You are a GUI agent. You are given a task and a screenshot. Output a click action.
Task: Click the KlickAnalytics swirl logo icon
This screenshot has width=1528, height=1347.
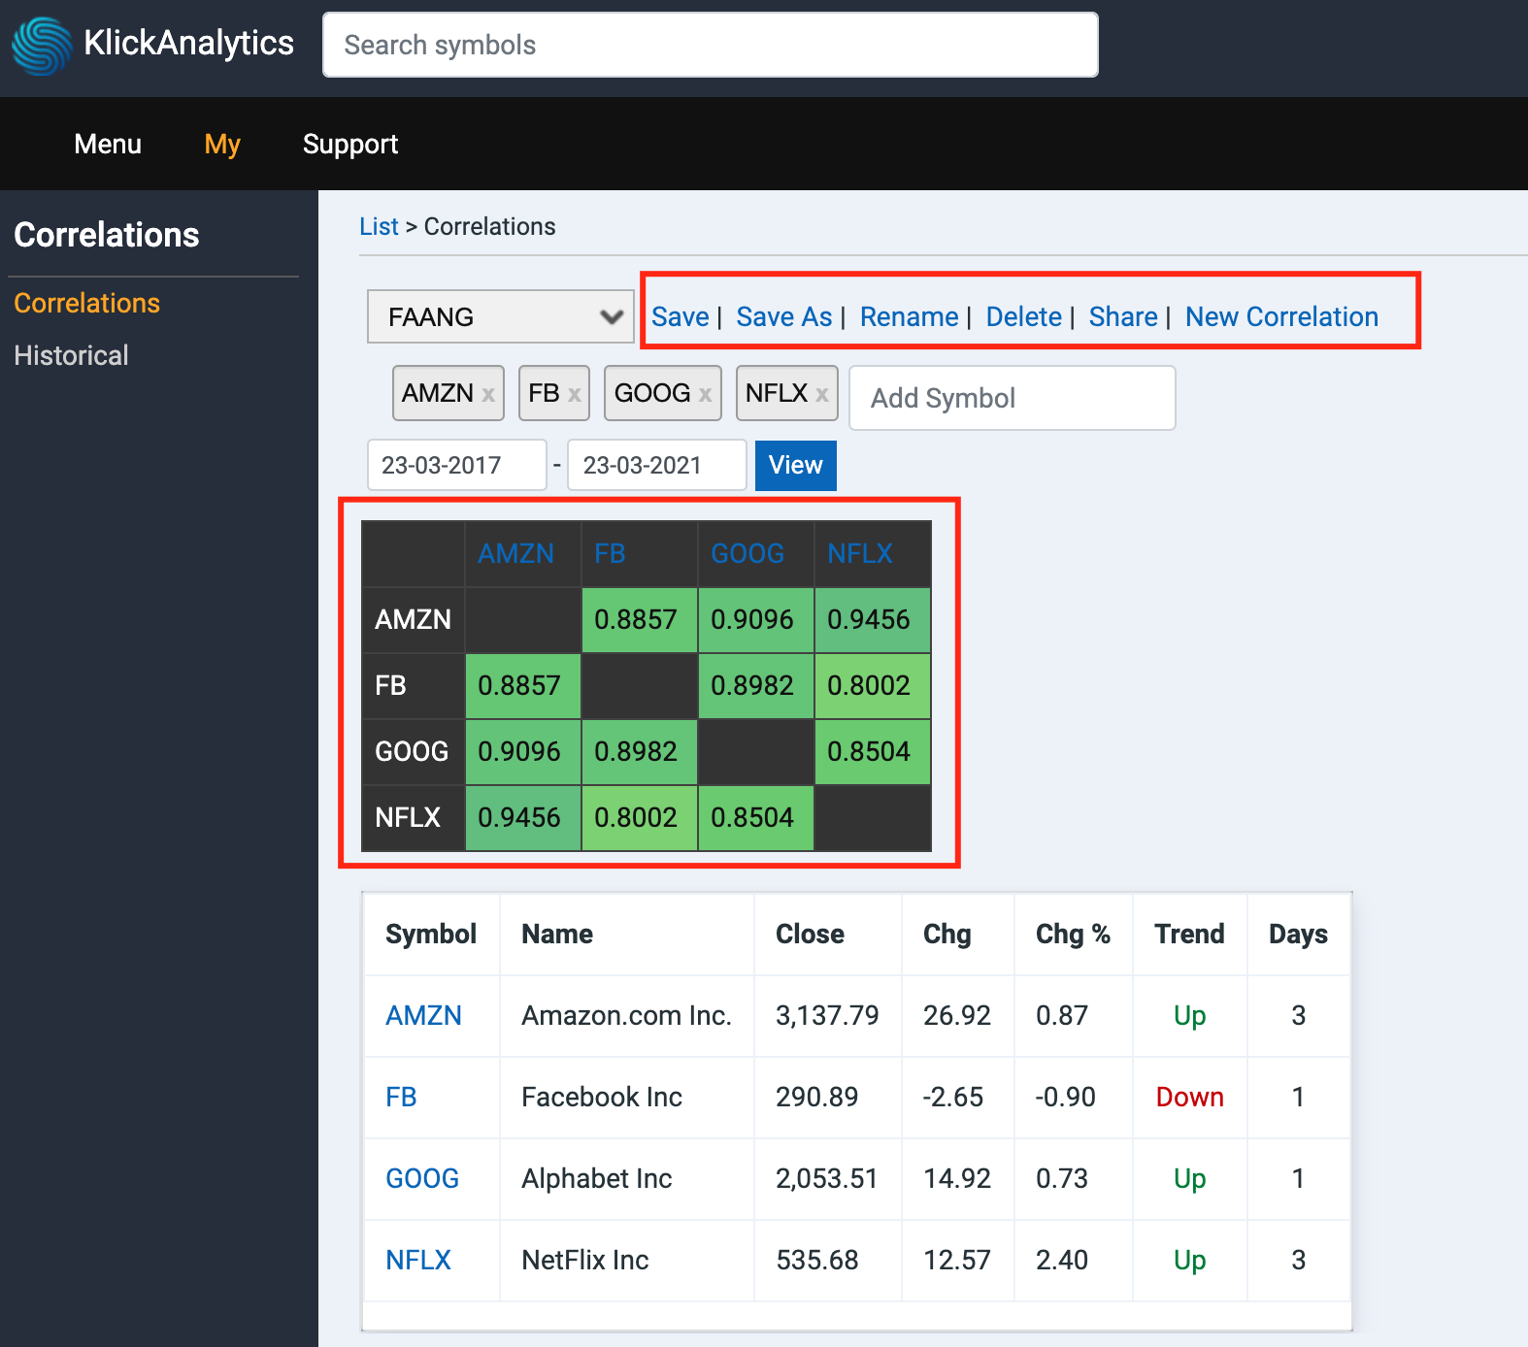[42, 46]
